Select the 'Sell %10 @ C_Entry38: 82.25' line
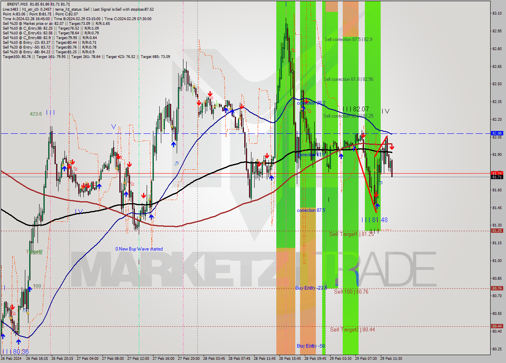Viewport: 506px width, 363px height. (51, 28)
